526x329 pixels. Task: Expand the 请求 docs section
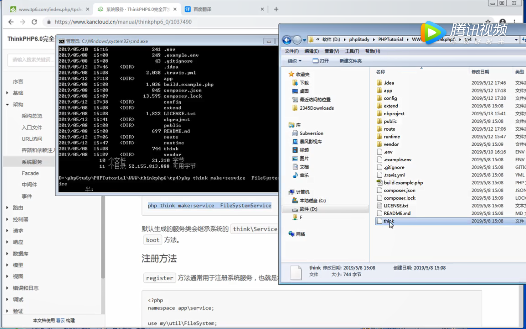pos(7,231)
